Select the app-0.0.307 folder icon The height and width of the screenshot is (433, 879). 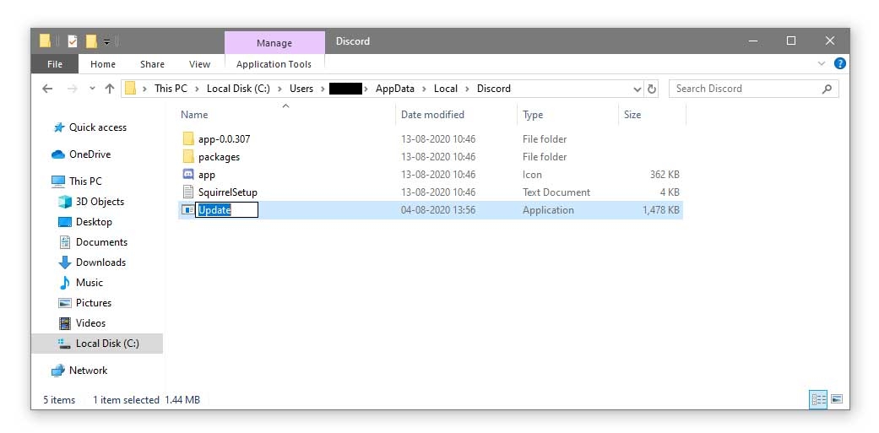[x=187, y=139]
